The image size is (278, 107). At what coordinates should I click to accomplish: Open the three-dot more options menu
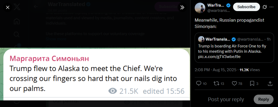[x=271, y=7]
